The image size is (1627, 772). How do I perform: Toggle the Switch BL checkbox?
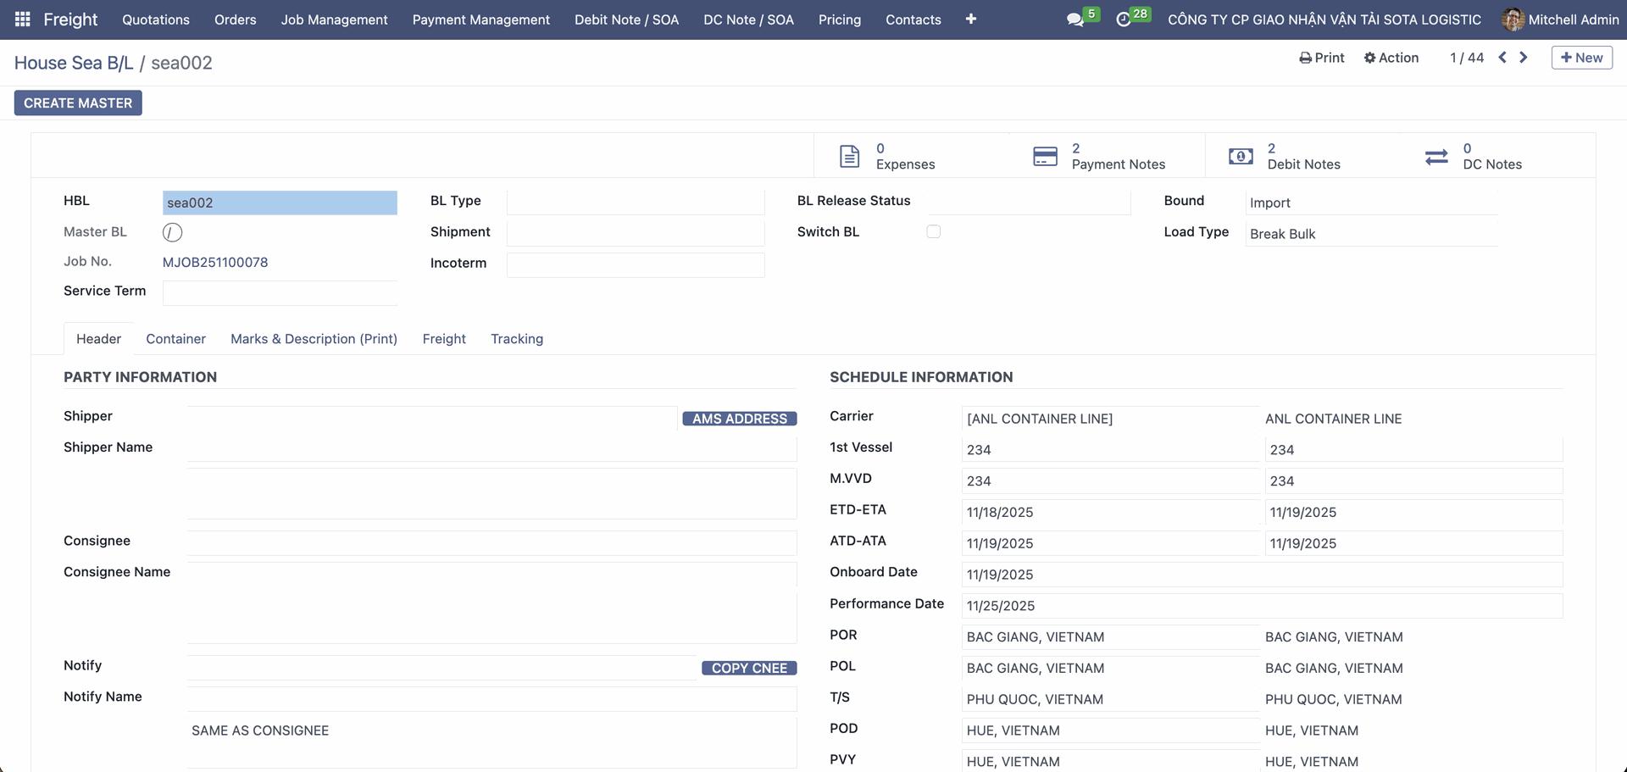point(933,231)
